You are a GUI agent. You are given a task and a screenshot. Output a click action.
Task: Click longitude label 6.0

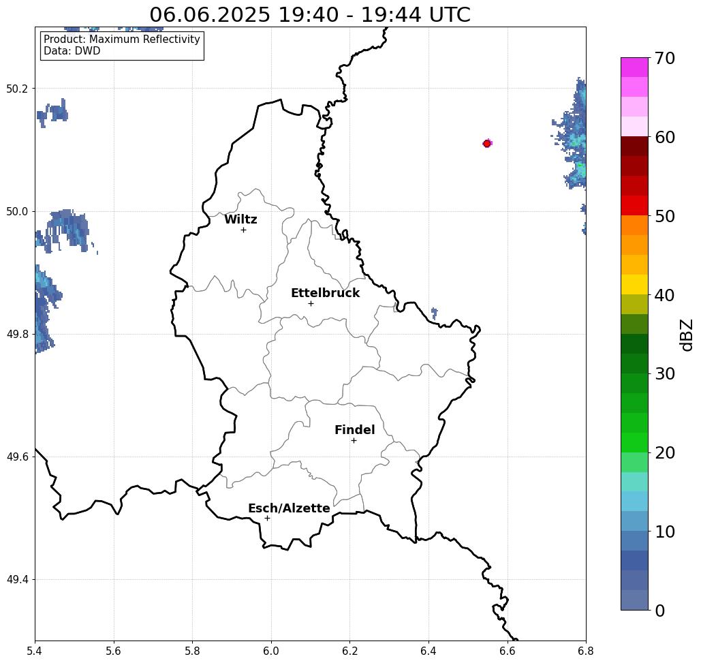coord(271,651)
